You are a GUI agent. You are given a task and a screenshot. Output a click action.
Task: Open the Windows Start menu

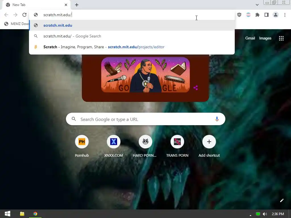pos(7,214)
